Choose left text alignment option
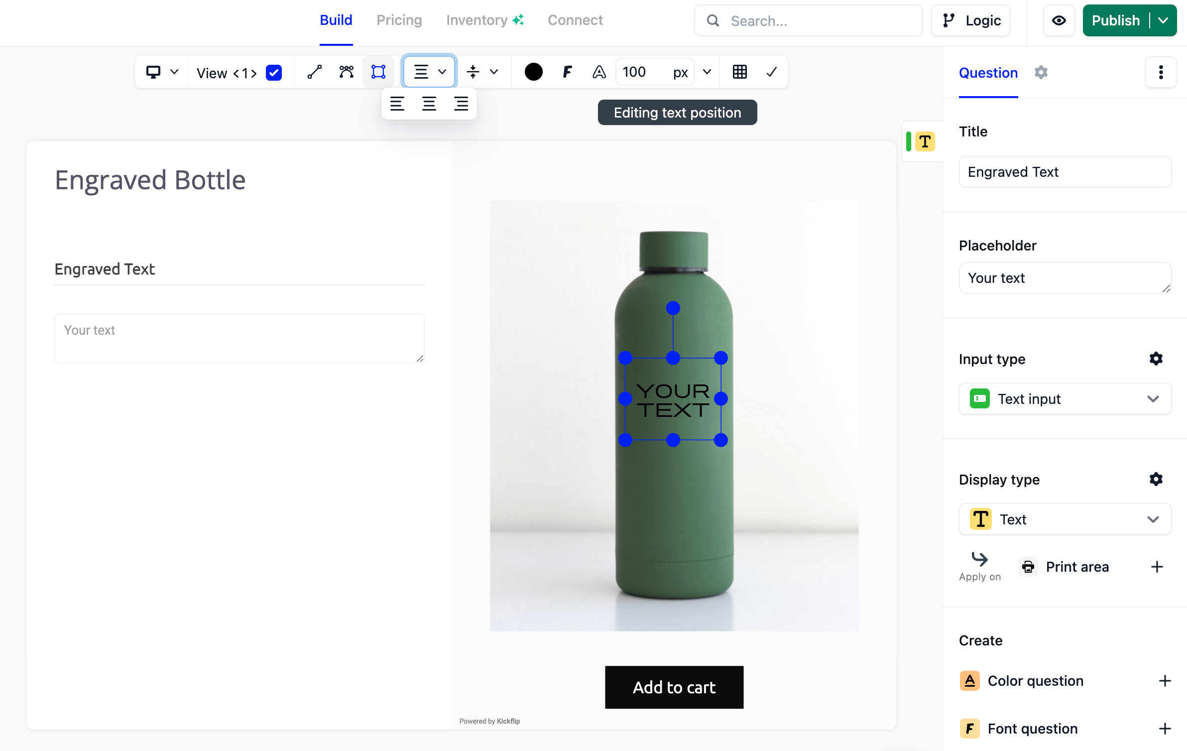 397,104
